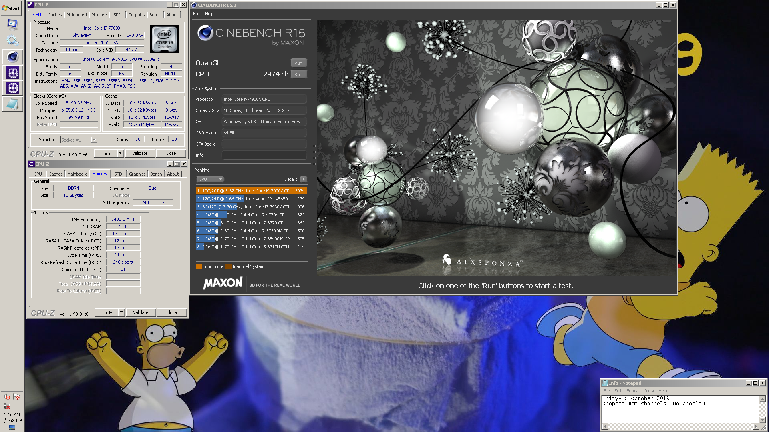The height and width of the screenshot is (432, 769).
Task: Click Validate in the top CPU-Z window
Action: 140,153
